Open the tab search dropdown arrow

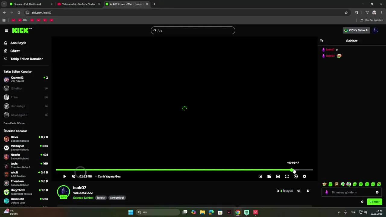(4, 4)
